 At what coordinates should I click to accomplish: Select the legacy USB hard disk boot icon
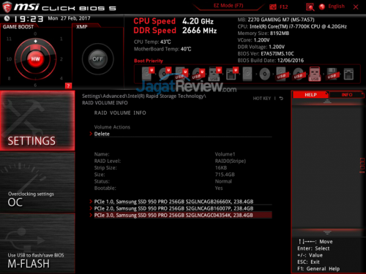(x=282, y=74)
